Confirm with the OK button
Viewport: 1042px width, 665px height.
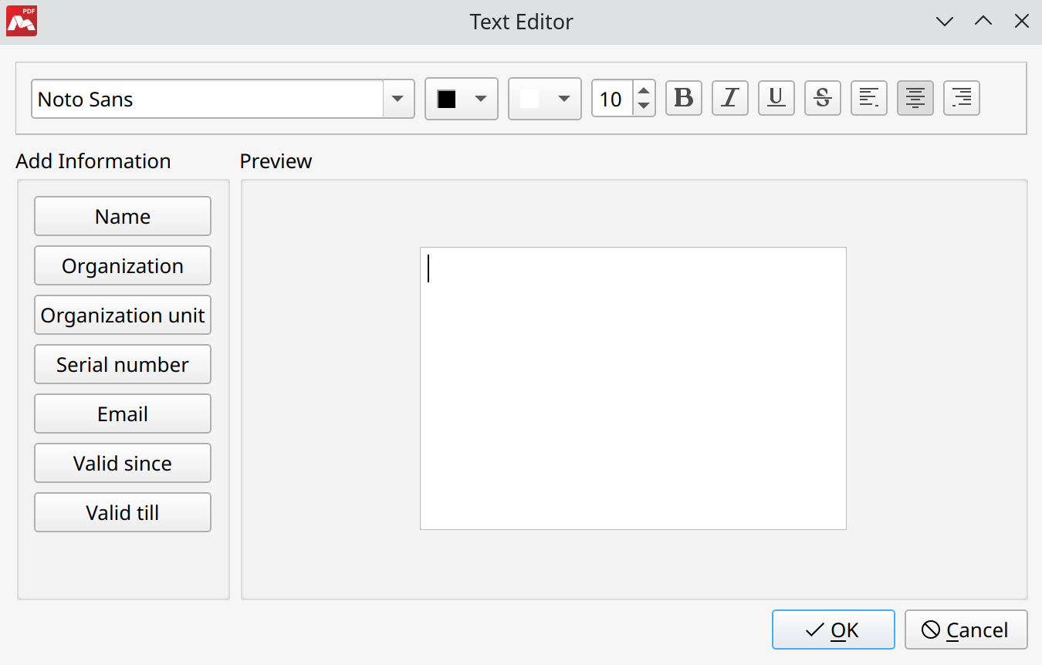833,630
